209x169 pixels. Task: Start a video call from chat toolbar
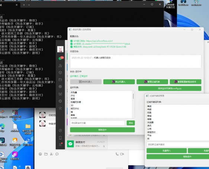click(x=122, y=154)
